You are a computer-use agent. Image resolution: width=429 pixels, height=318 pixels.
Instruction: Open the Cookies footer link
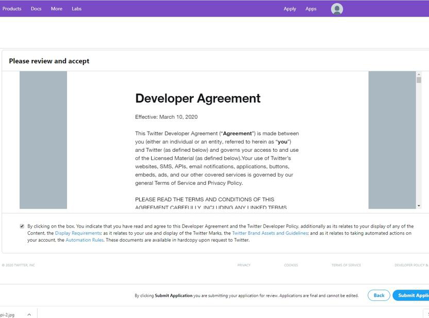[x=291, y=265]
